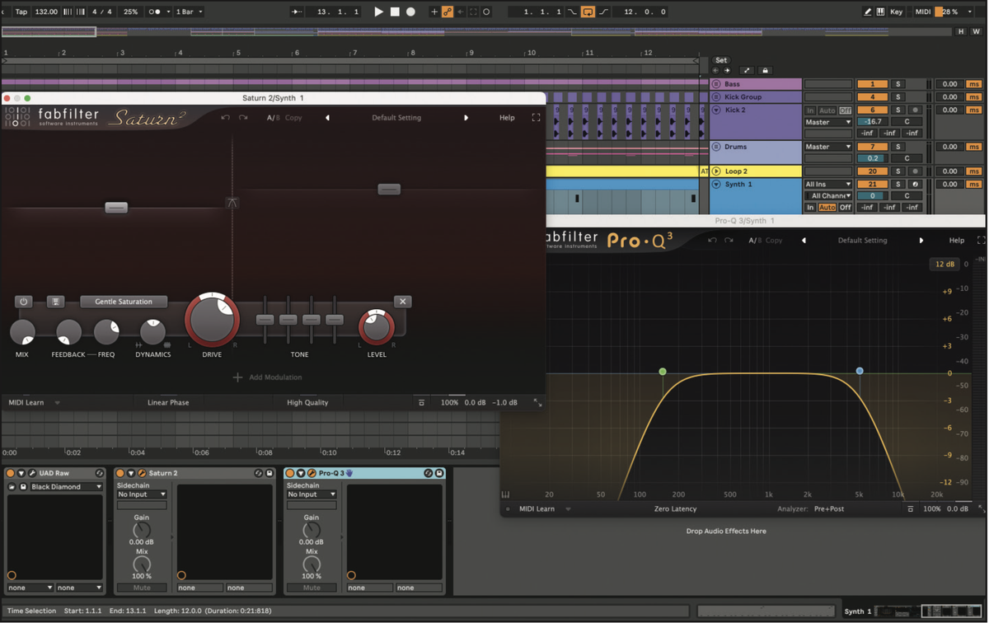The image size is (989, 623).
Task: Click the Tap tempo button
Action: 21,12
